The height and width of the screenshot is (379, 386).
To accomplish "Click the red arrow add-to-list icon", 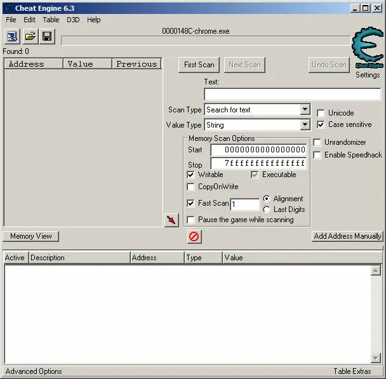I will tap(171, 220).
